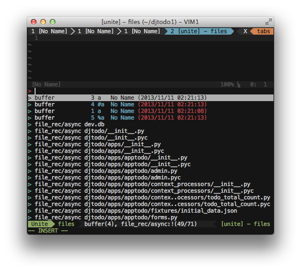Select the highlighted buffer 3 a row
This screenshot has height=272, width=301.
coord(151,98)
